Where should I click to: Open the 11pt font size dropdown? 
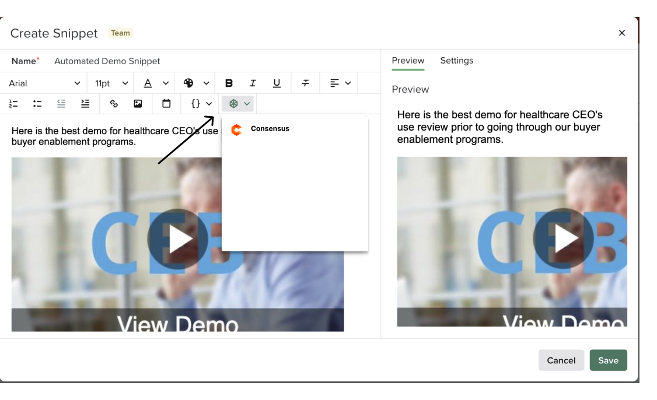click(x=111, y=83)
